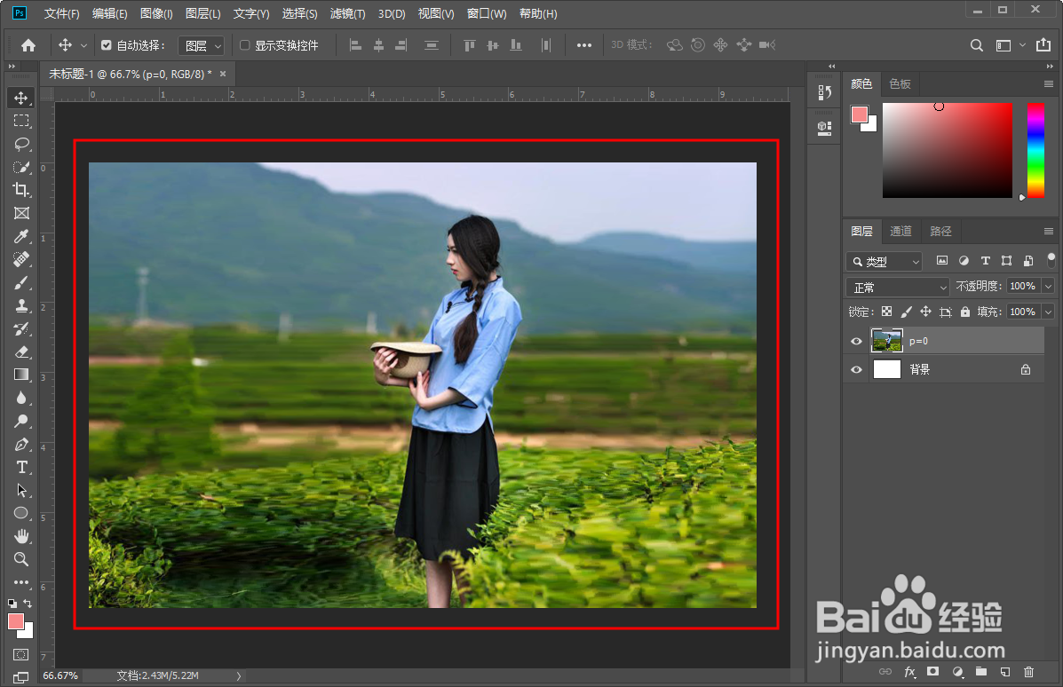Viewport: 1063px width, 687px height.
Task: Open the Add layer style (fx) menu
Action: click(909, 672)
